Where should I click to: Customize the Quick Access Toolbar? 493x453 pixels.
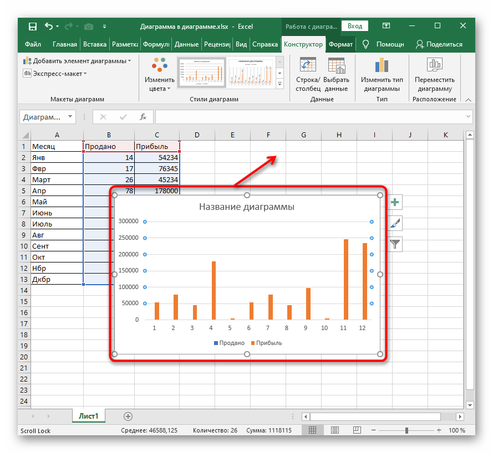coord(104,27)
